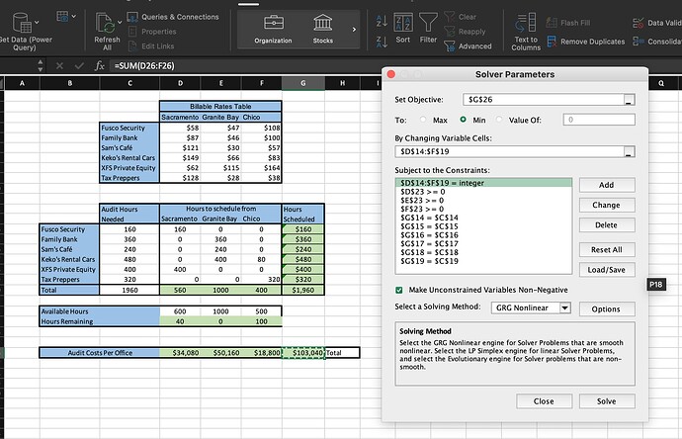Cancel formula entry with X icon
Viewport: 682px width, 439px height.
59,65
